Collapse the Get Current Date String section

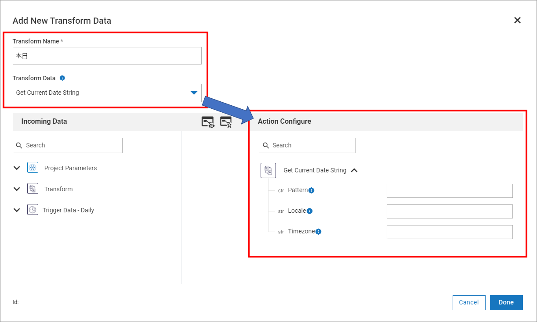(354, 170)
